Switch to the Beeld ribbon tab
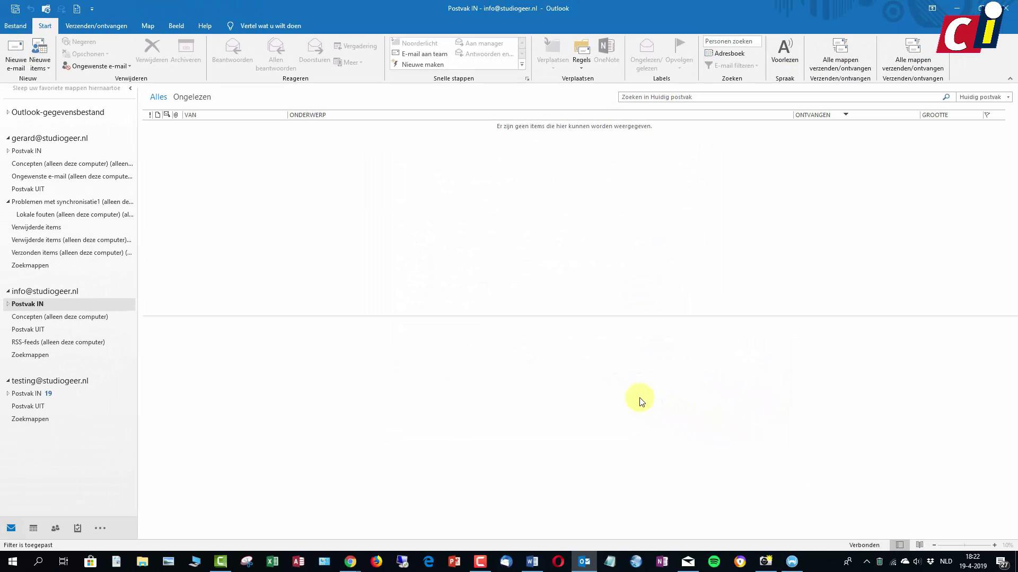Image resolution: width=1018 pixels, height=572 pixels. click(x=176, y=25)
